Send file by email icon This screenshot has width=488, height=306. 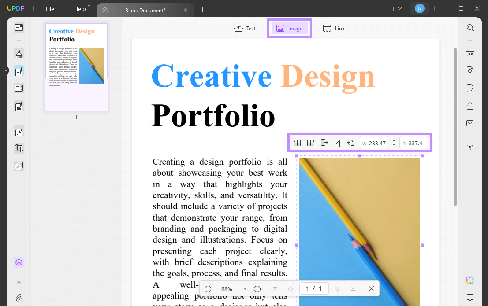pyautogui.click(x=470, y=123)
